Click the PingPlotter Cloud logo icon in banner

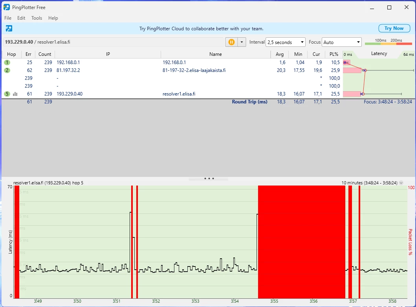[9, 28]
